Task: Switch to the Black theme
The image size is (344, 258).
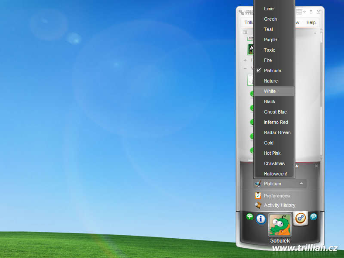Action: click(x=274, y=101)
